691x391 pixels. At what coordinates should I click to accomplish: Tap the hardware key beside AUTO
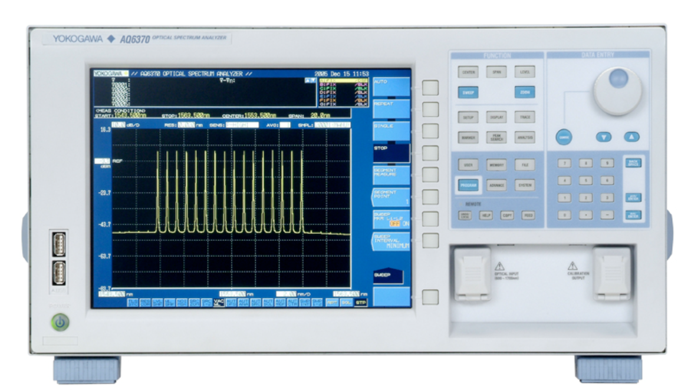pos(430,88)
